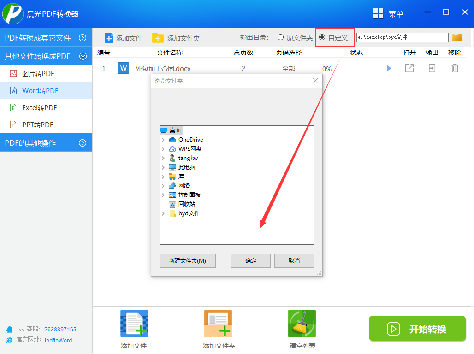Click the 确定 button in the folder dialog
Image resolution: width=474 pixels, height=354 pixels.
pos(250,260)
